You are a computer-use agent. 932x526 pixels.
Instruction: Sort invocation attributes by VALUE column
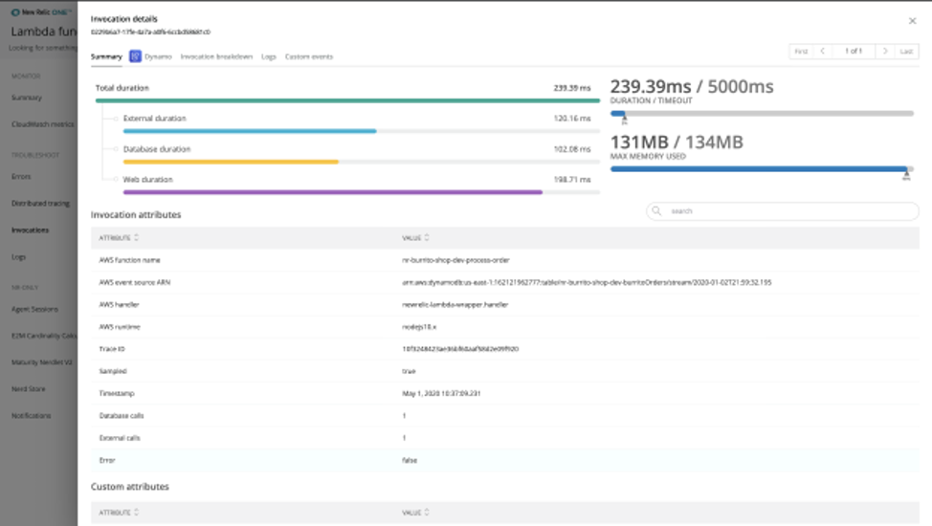[x=415, y=238]
